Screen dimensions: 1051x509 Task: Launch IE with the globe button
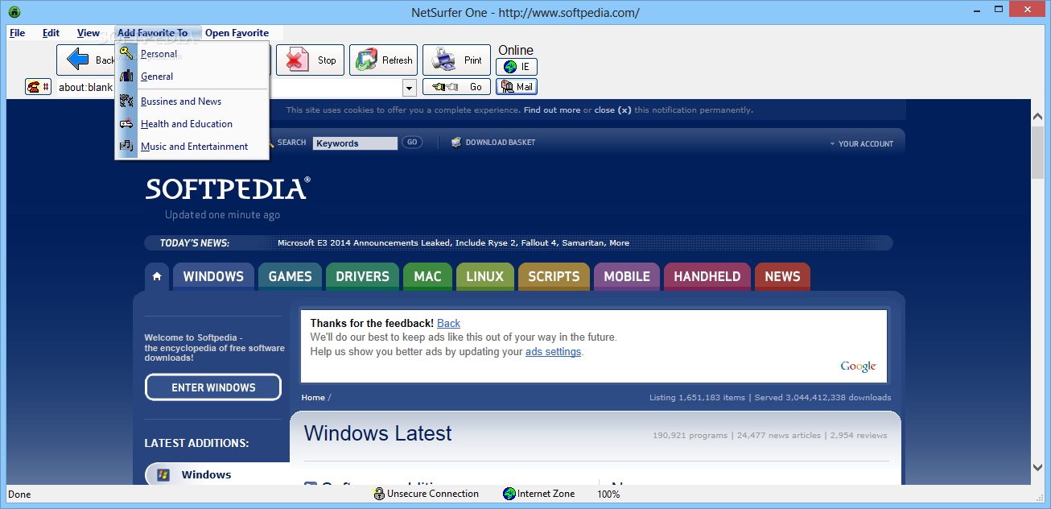click(x=517, y=67)
